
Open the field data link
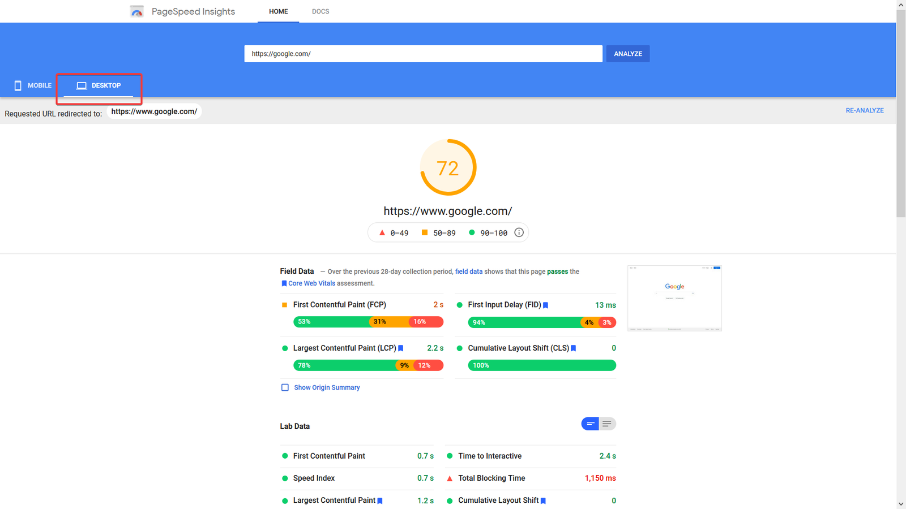click(469, 271)
